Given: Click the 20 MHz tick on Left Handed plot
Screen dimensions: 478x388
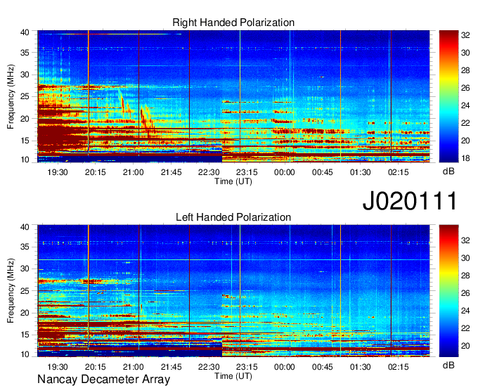Looking at the screenshot, I should click(x=25, y=313).
